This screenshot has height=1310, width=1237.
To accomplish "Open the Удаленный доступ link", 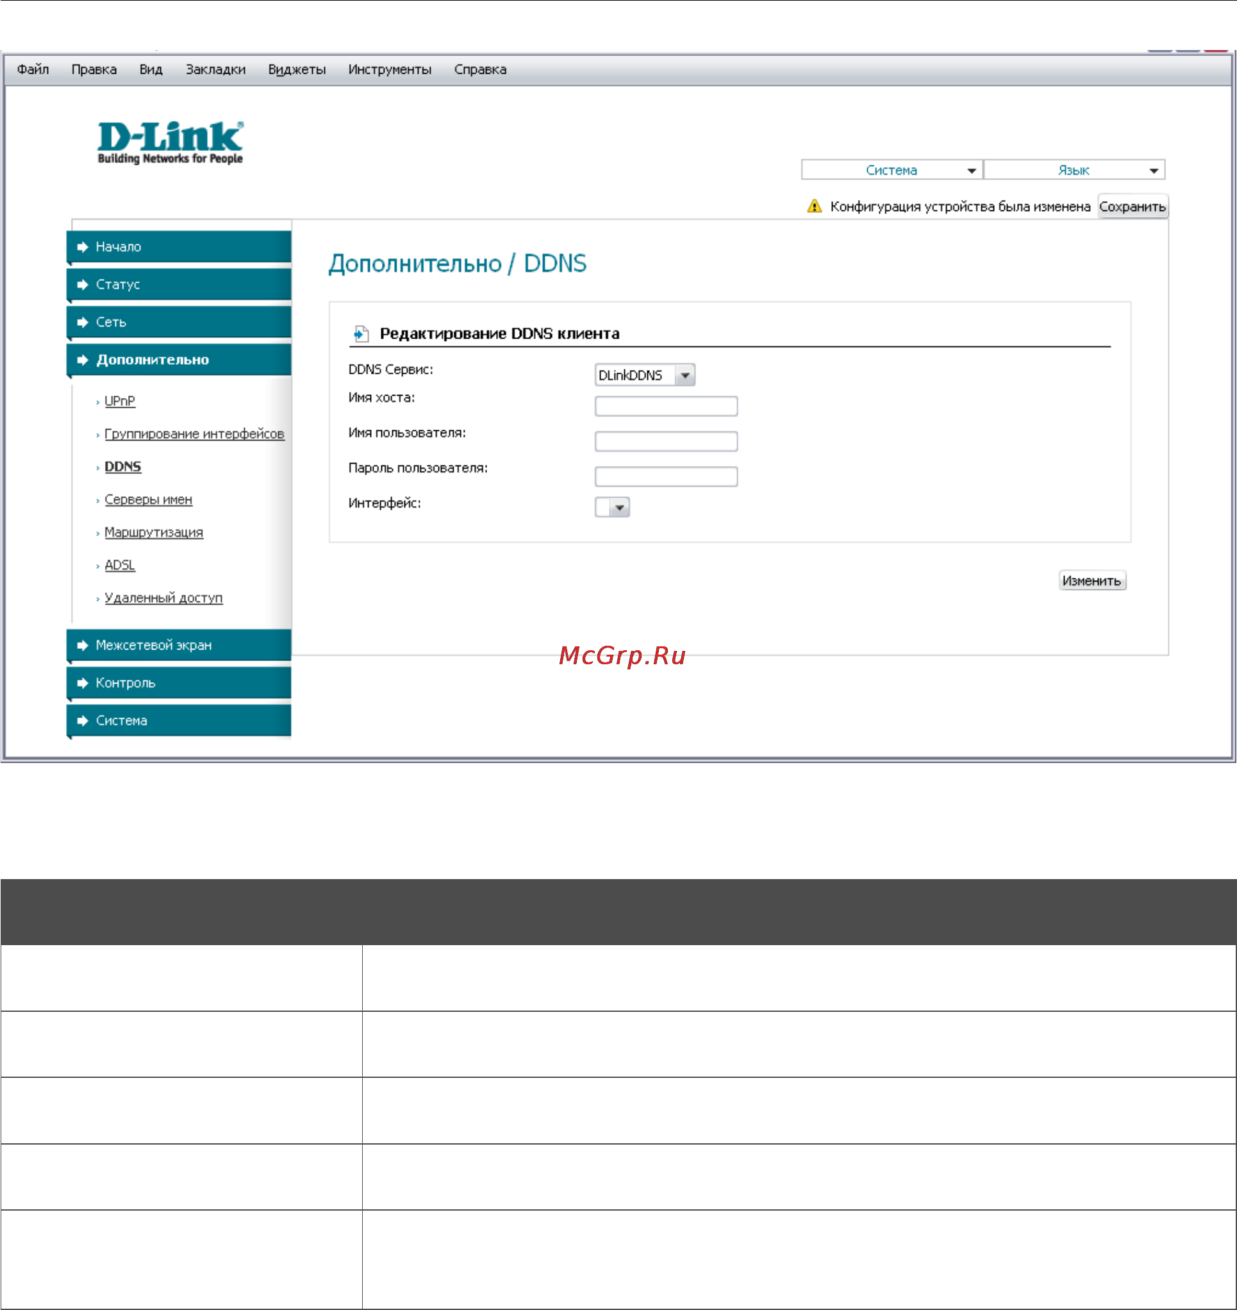I will (x=163, y=598).
